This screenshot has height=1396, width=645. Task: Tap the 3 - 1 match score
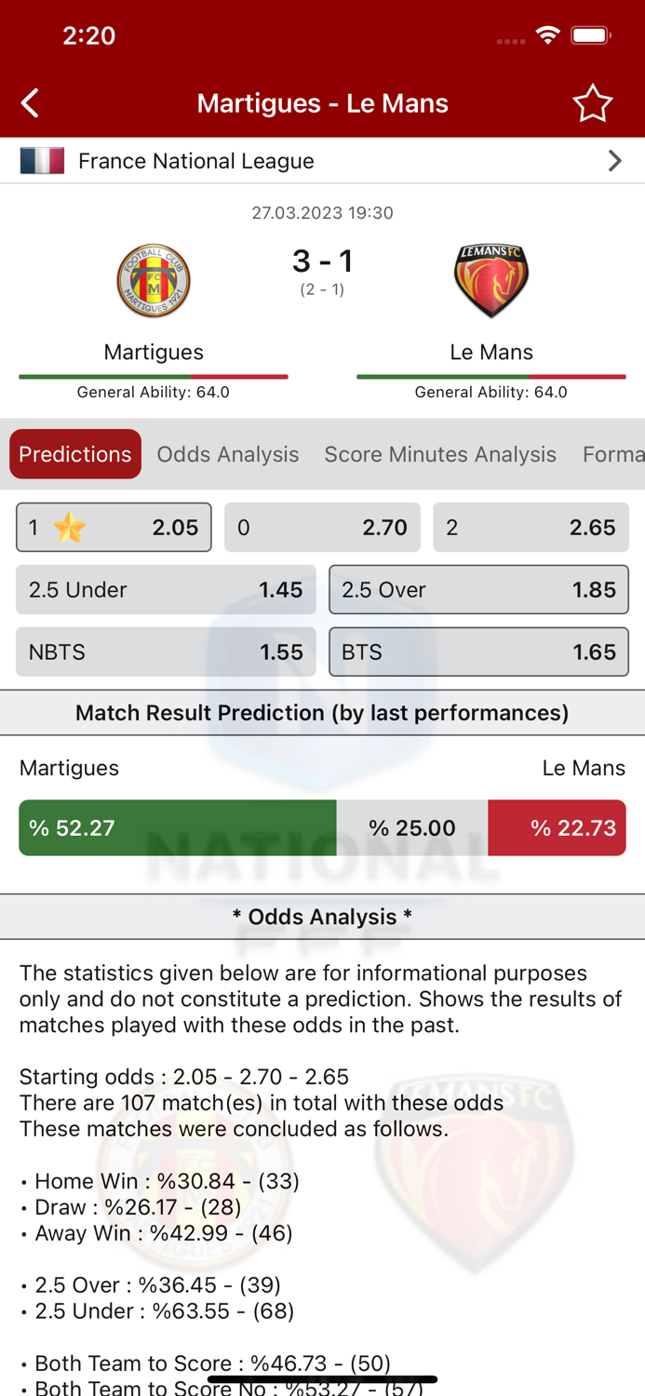tap(322, 262)
